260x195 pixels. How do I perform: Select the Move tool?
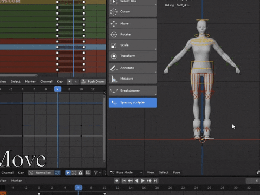coord(133,24)
